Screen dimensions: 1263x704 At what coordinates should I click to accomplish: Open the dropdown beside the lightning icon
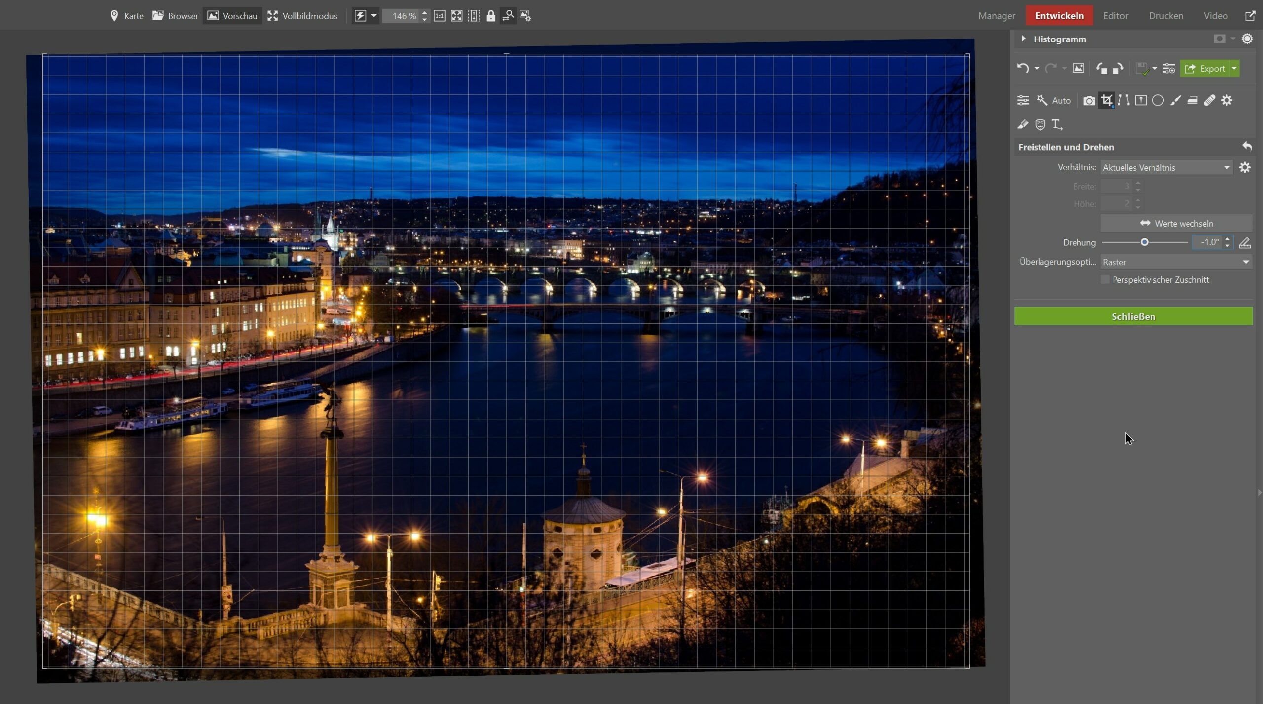[374, 16]
